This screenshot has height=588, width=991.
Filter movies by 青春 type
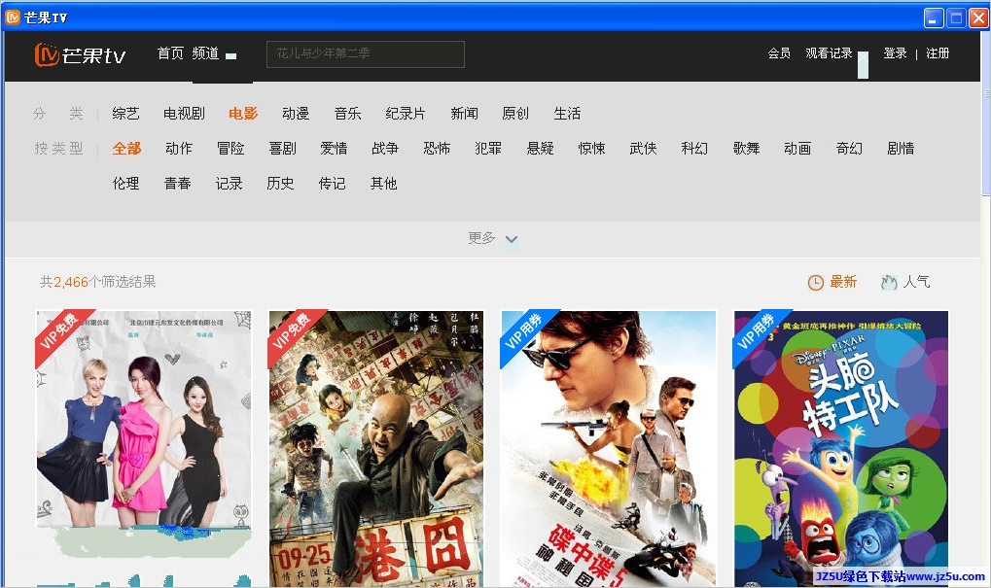178,183
